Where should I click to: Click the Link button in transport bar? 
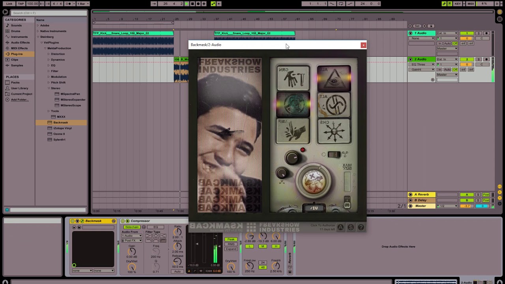coord(9,4)
